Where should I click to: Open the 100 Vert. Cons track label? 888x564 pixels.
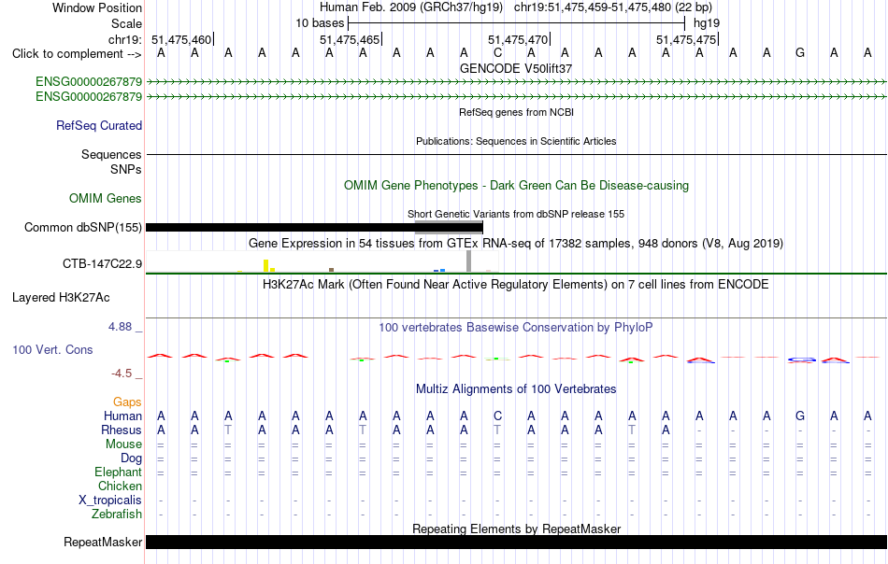coord(52,349)
